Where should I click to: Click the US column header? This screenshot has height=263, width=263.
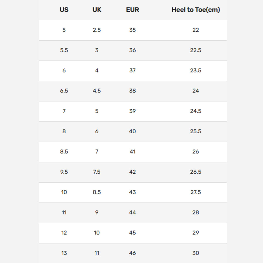[x=64, y=10]
